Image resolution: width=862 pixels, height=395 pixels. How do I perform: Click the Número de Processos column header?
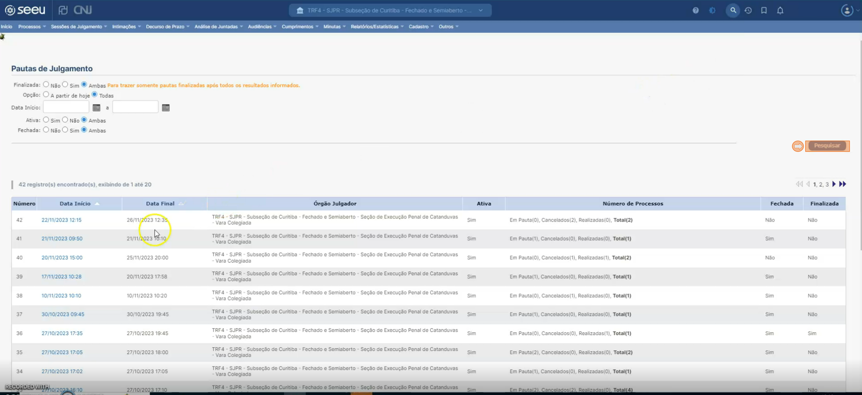632,203
